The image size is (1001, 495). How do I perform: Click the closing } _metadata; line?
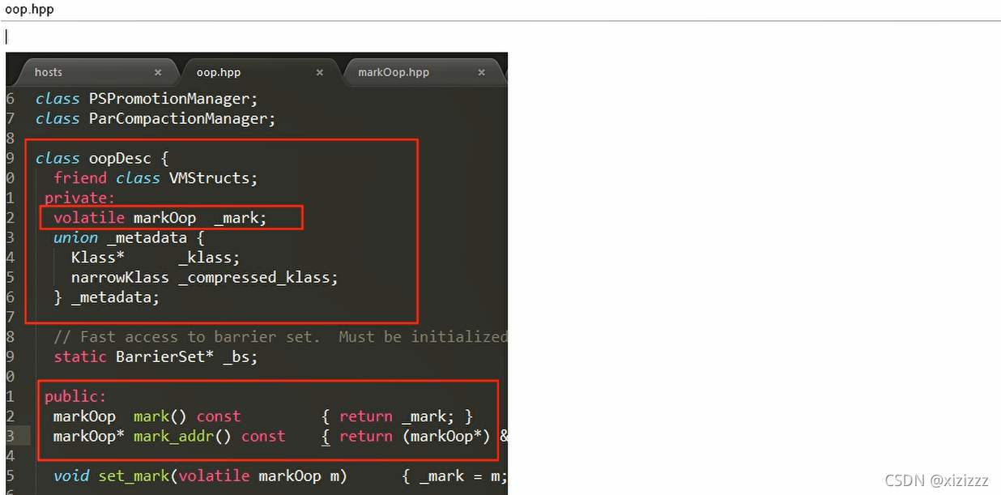point(106,297)
